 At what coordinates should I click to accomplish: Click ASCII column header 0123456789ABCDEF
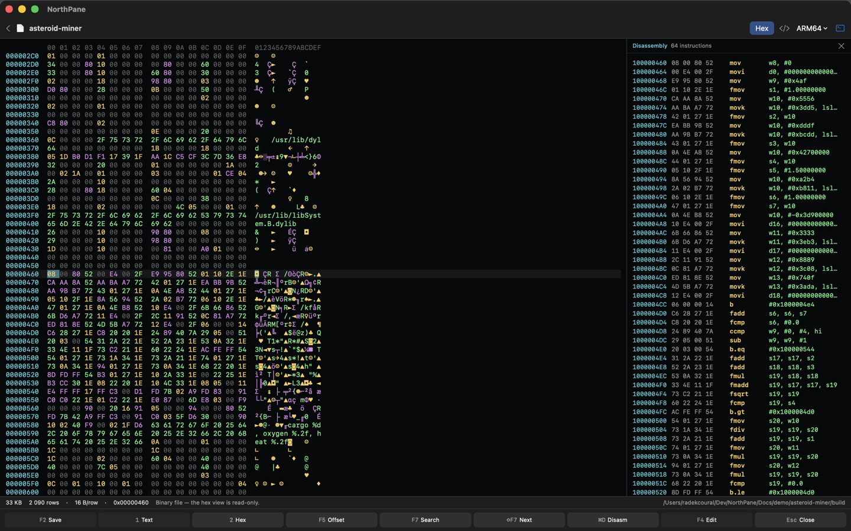(x=288, y=48)
